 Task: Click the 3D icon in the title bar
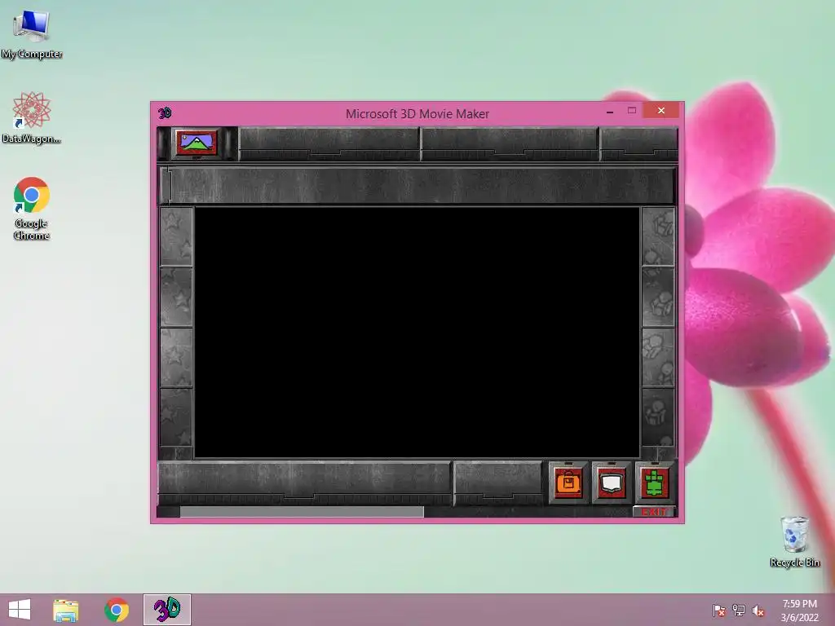pyautogui.click(x=165, y=112)
